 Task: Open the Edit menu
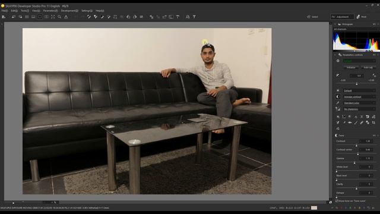pos(14,11)
